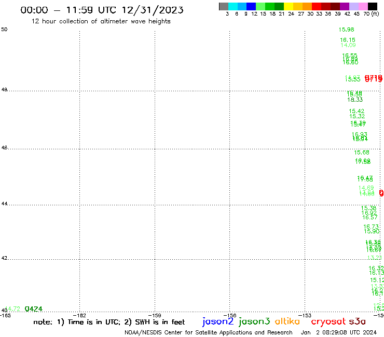384x337 pixels.
Task: Select the orange altika legend label
Action: click(x=287, y=321)
